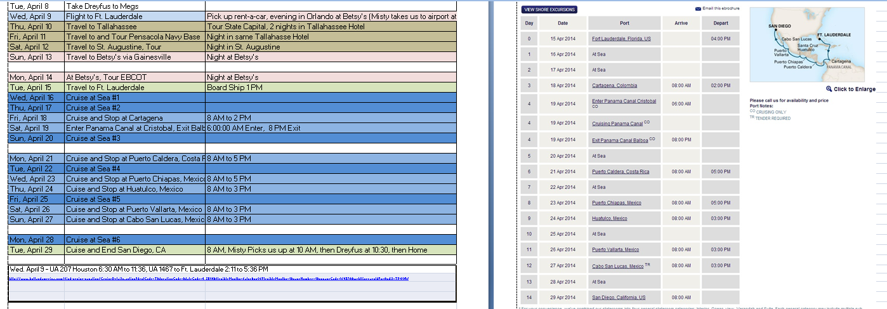This screenshot has width=887, height=309.
Task: Visit the Puerto Caldera, Costa Rica link
Action: coord(620,171)
